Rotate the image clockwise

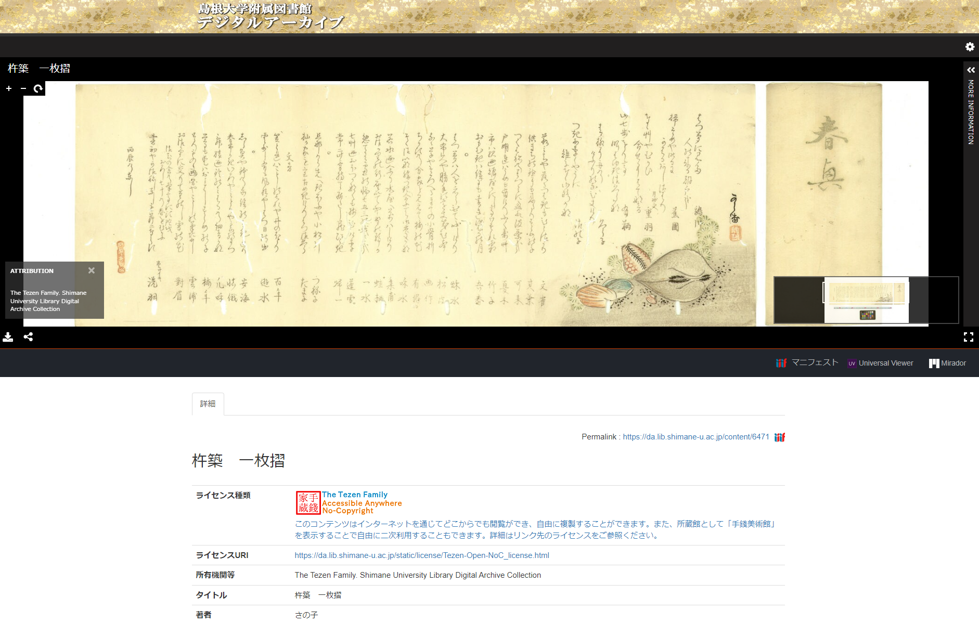coord(38,88)
